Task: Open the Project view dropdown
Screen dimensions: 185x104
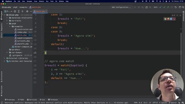Action: [x=8, y=12]
